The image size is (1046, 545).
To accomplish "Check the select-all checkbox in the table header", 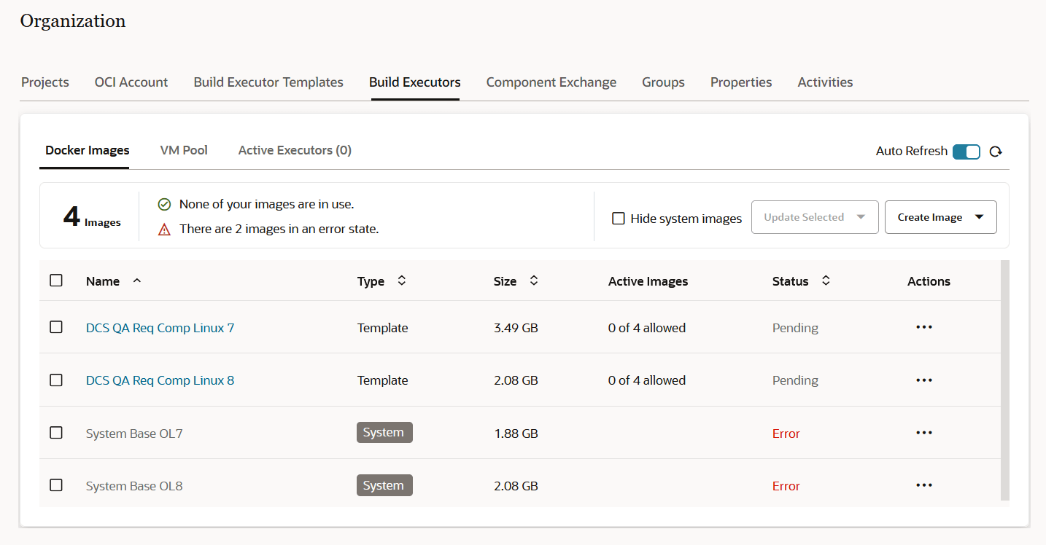I will click(56, 280).
